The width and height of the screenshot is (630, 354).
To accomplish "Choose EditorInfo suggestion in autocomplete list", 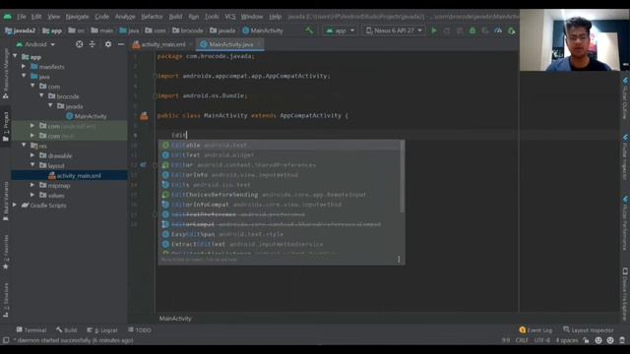I will coord(281,175).
